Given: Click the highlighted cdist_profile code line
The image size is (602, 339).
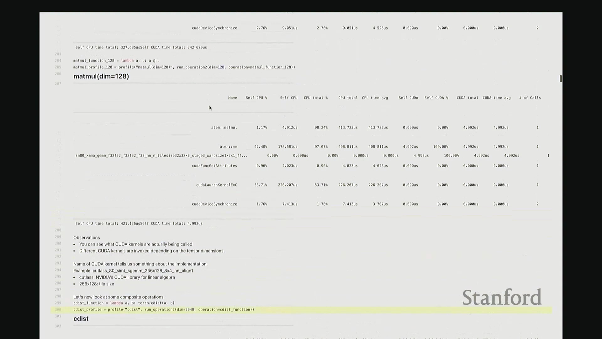Looking at the screenshot, I should pyautogui.click(x=164, y=309).
